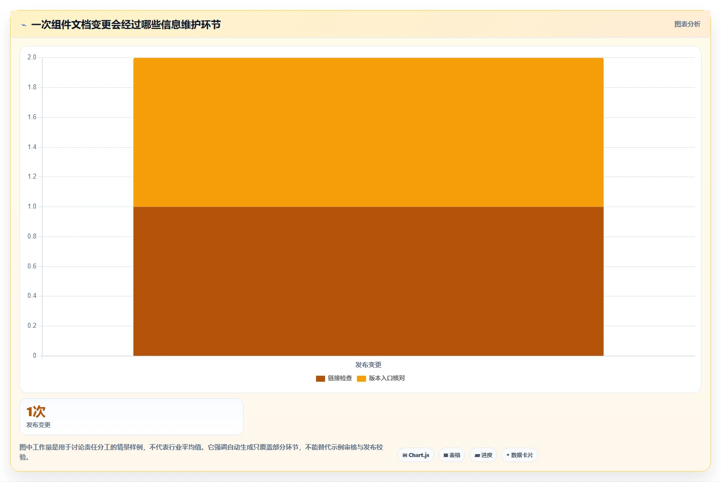
Task: Click the light orange 版本入口核对 bar segment
Action: pyautogui.click(x=368, y=132)
